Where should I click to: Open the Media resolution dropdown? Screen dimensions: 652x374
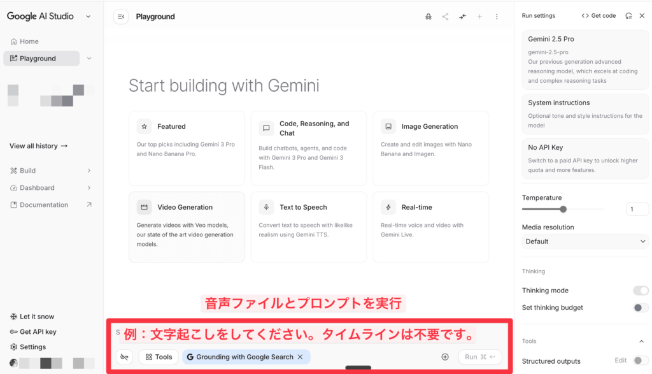[585, 241]
